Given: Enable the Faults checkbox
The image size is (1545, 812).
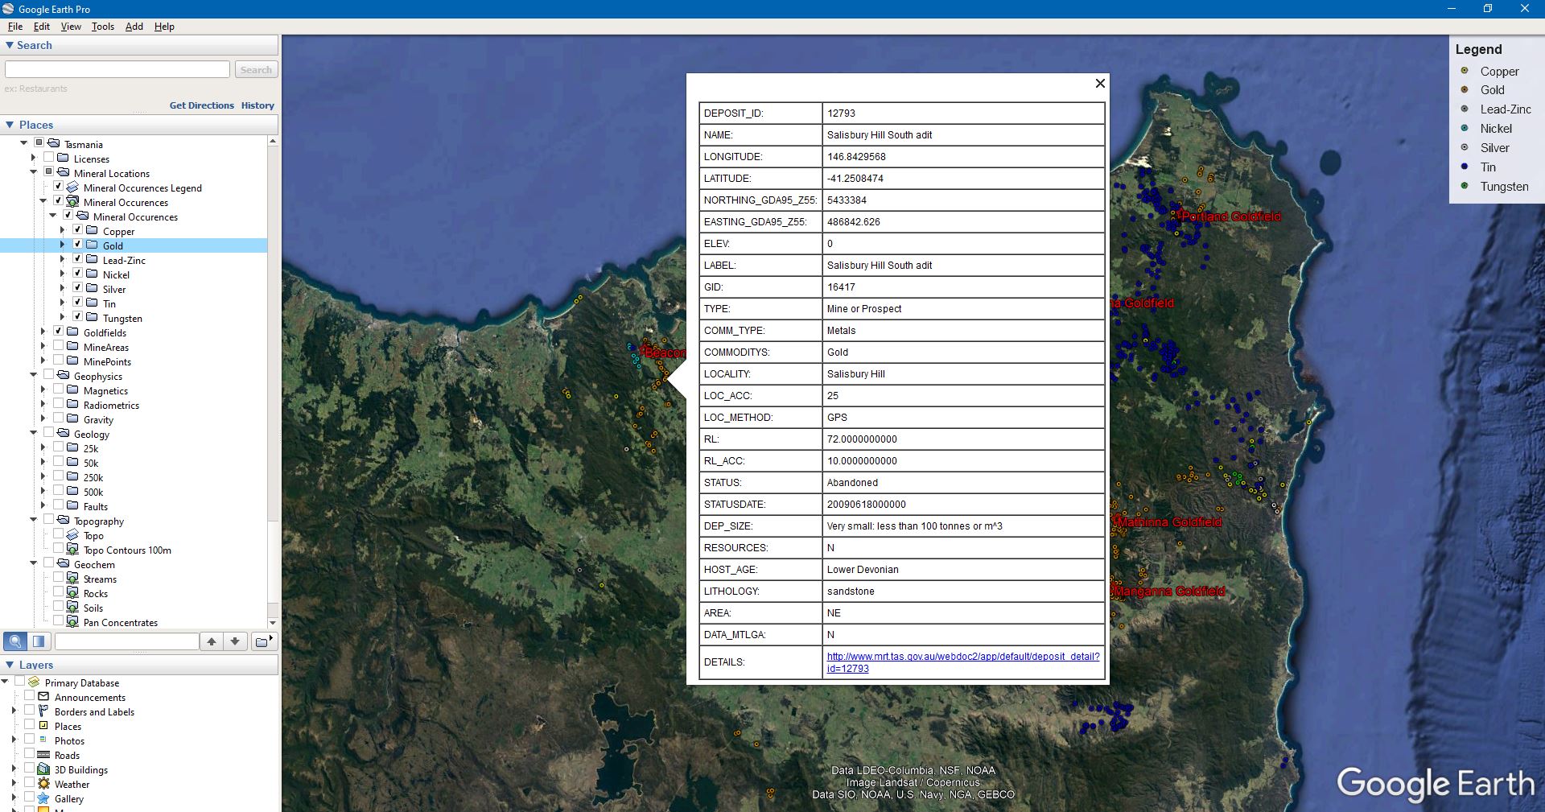Looking at the screenshot, I should pos(59,506).
